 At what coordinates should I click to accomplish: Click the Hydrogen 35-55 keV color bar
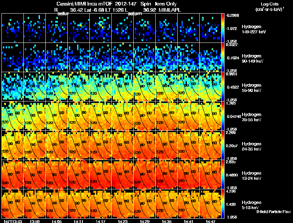(223, 116)
